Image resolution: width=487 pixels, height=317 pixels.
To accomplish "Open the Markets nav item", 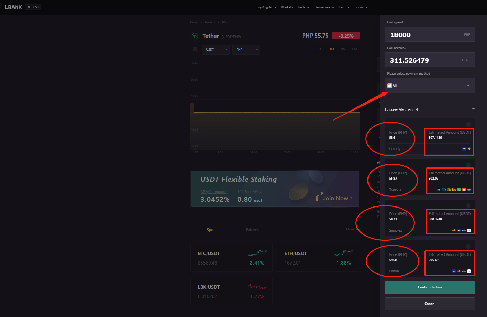I will (x=287, y=7).
